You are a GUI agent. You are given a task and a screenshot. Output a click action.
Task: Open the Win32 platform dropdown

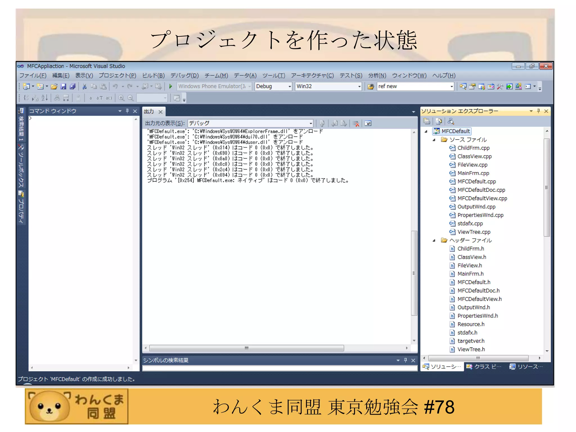coord(359,86)
